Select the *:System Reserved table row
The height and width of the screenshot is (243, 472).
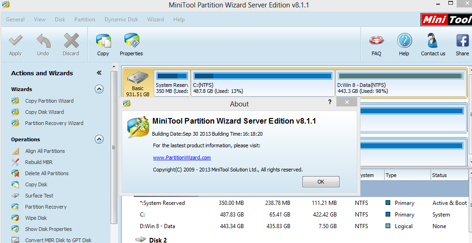(x=301, y=203)
